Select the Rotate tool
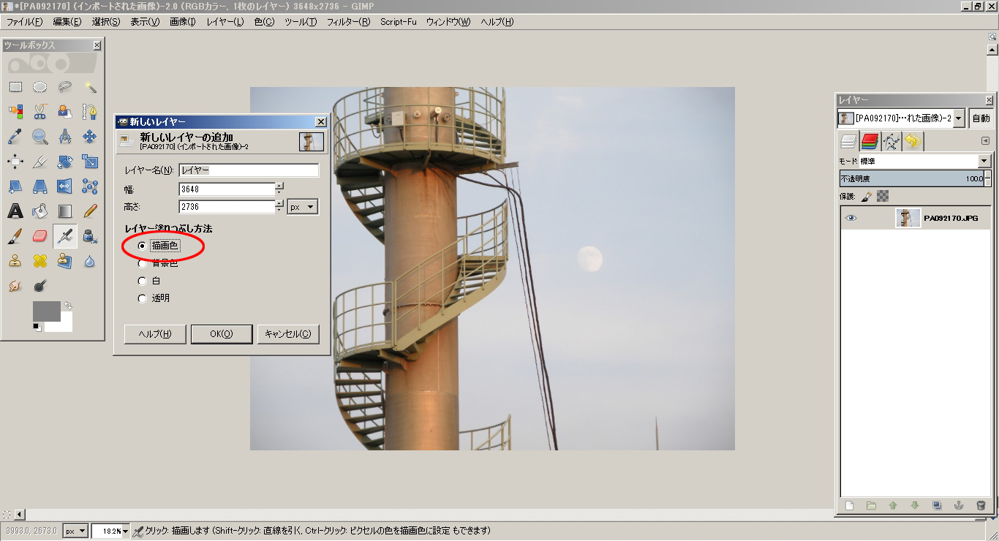The image size is (999, 541). pyautogui.click(x=65, y=162)
